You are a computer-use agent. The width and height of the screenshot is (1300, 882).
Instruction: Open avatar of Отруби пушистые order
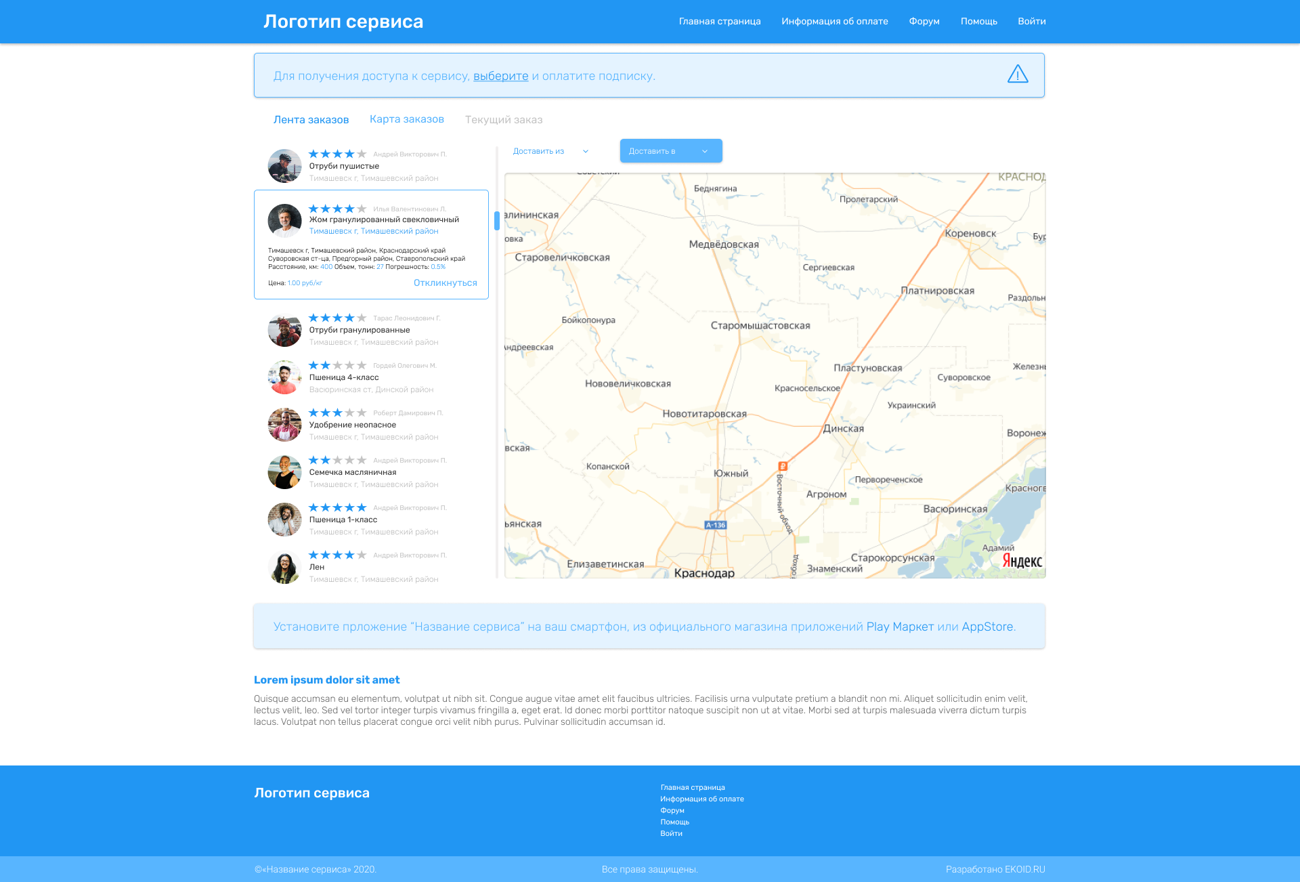coord(285,166)
